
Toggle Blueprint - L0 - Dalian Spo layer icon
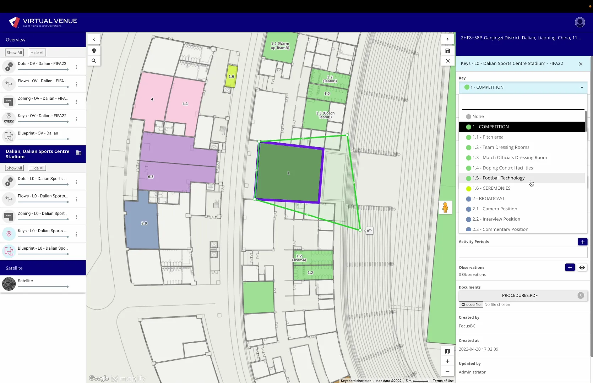[9, 251]
